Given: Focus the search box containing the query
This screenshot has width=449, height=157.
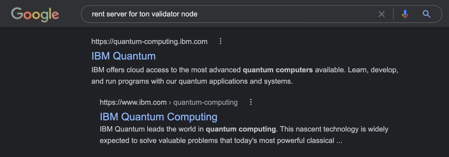Looking at the screenshot, I should point(228,14).
